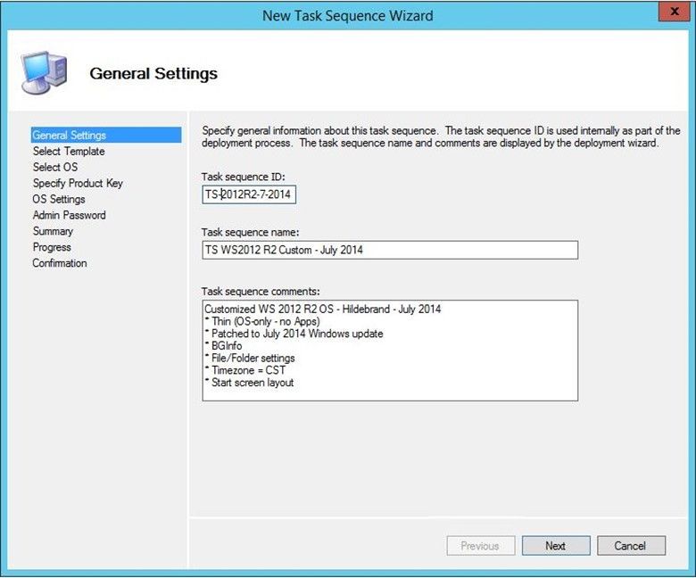Click the 'File/Folder settings' comment line
696x578 pixels.
click(250, 358)
